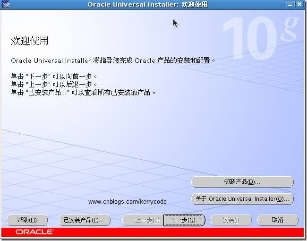Click the 上一步(B) button
This screenshot has height=241, width=307.
coord(143,220)
